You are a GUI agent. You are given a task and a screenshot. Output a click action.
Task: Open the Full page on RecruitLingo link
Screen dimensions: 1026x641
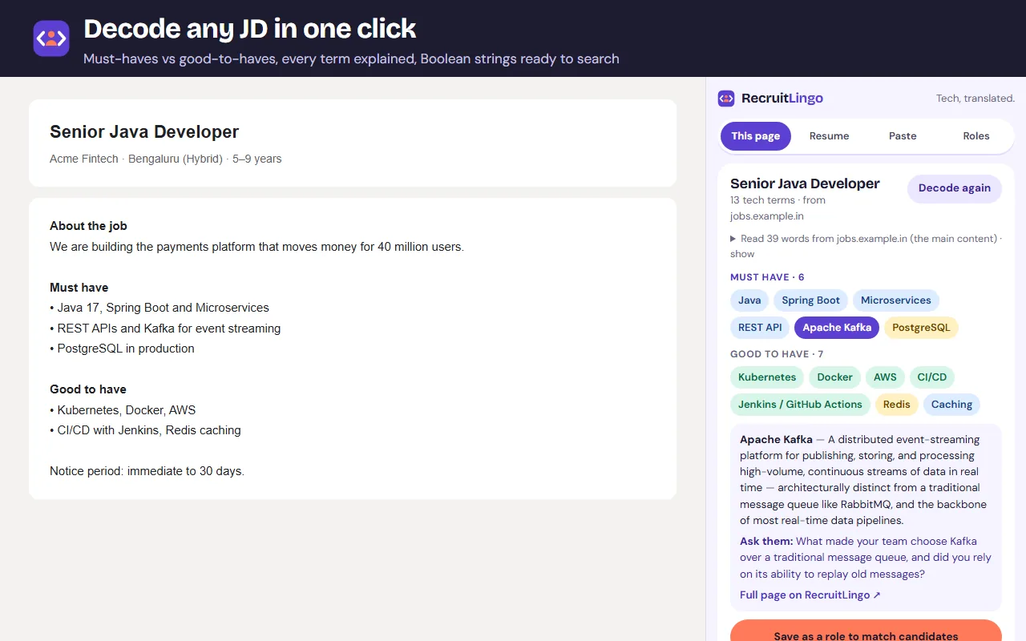click(x=810, y=595)
